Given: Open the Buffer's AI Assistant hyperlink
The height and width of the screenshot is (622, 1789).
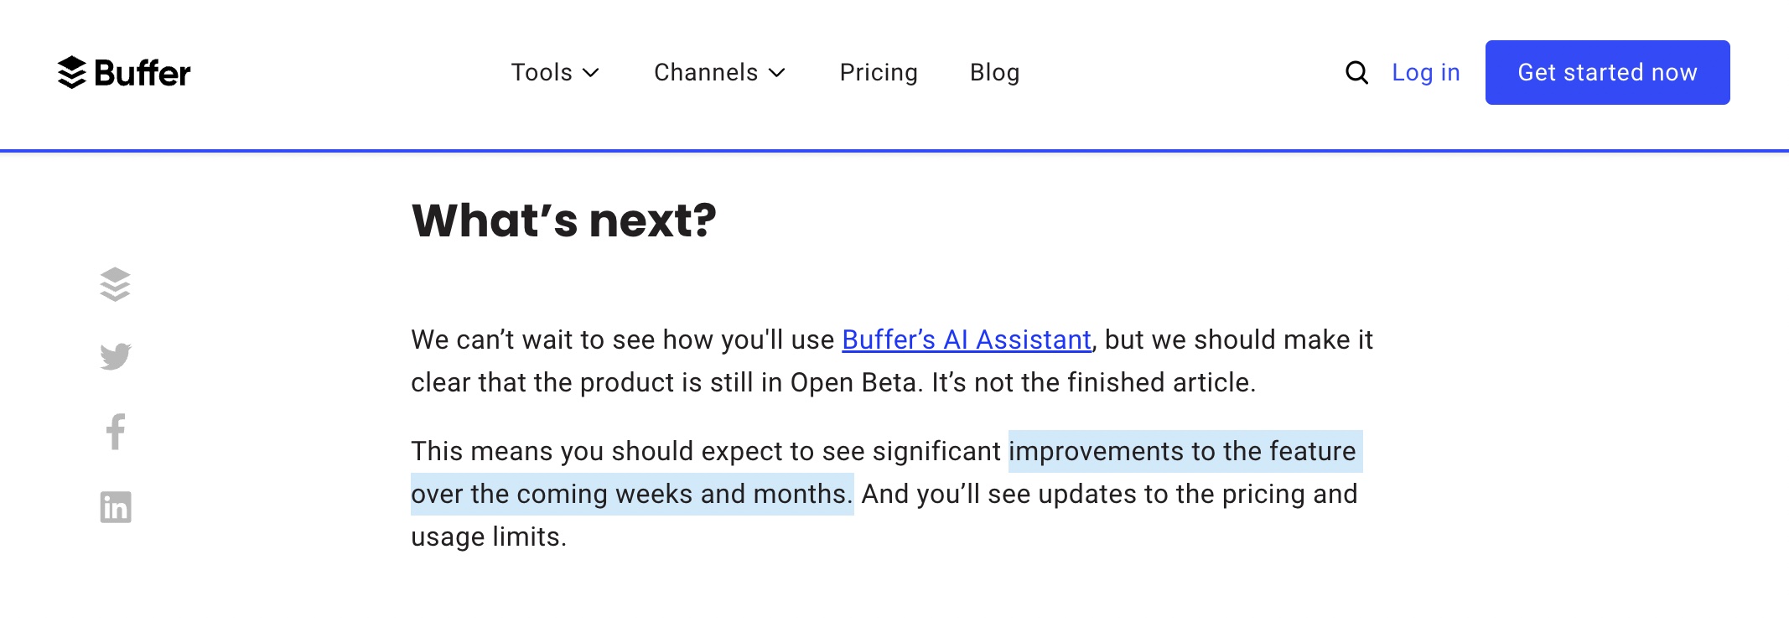Looking at the screenshot, I should 966,340.
